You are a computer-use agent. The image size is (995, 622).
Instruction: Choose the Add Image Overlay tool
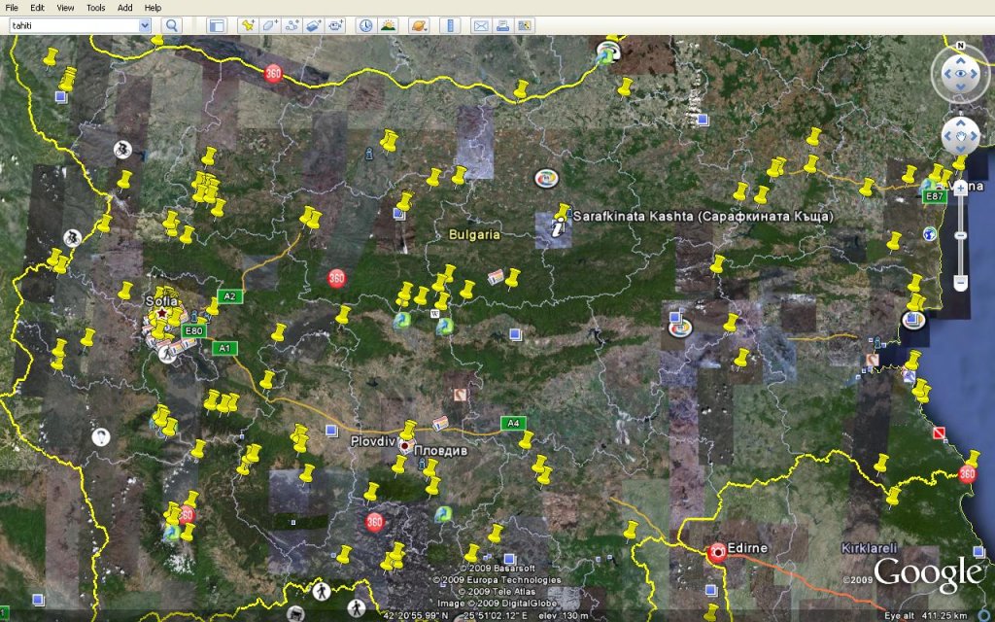[x=313, y=26]
